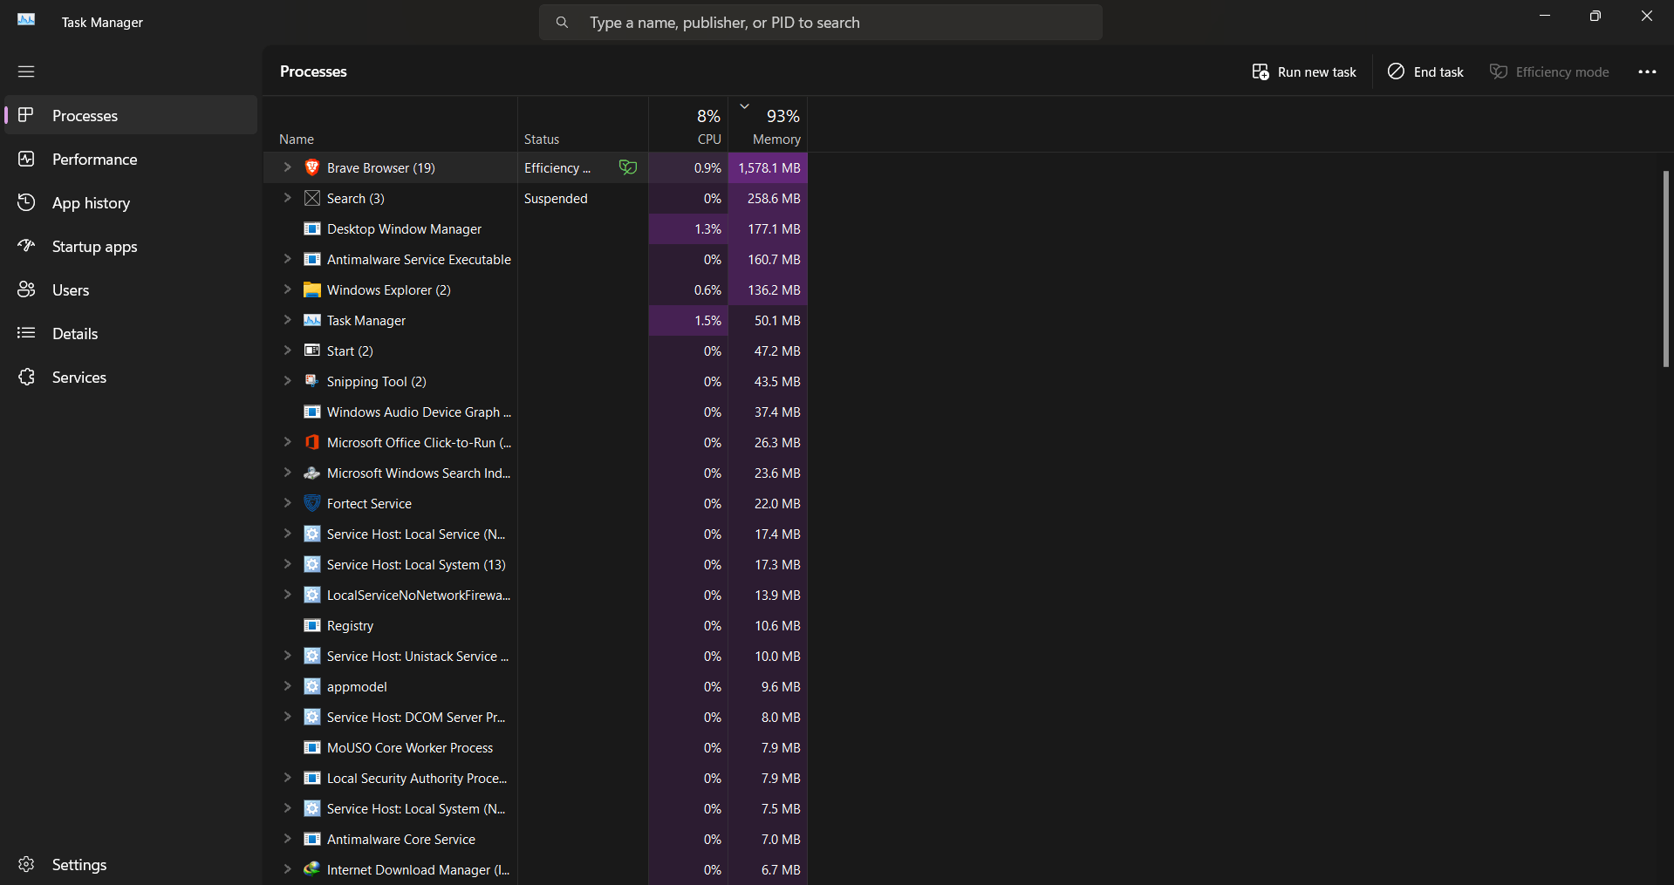
Task: Click the Snipping Tool process icon
Action: pyautogui.click(x=311, y=381)
